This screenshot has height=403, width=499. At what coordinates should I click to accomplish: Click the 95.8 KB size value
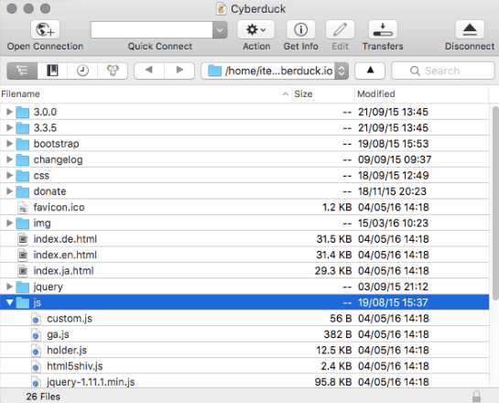point(333,382)
